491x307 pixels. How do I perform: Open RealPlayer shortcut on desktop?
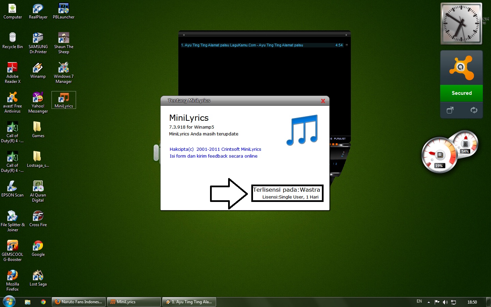[x=38, y=11]
